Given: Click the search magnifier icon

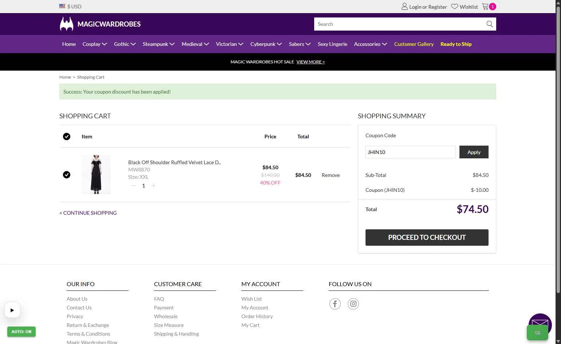Looking at the screenshot, I should click(490, 24).
